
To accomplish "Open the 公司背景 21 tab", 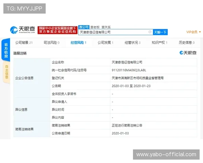I will [x=24, y=42].
